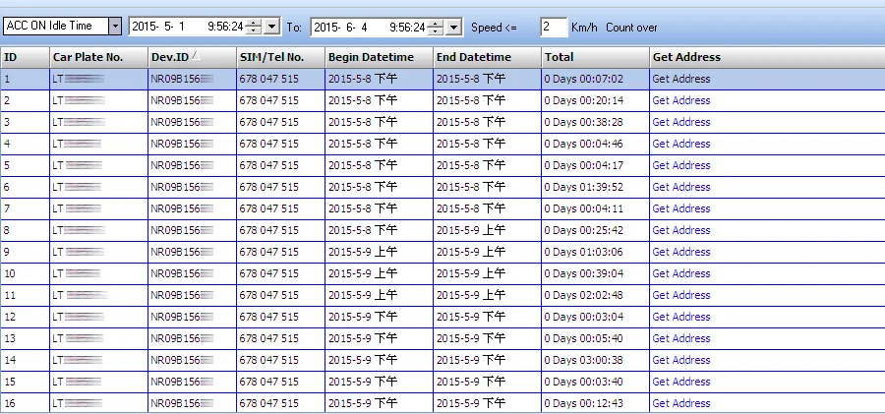Get Address for row 13
The width and height of the screenshot is (885, 414).
pyautogui.click(x=681, y=339)
